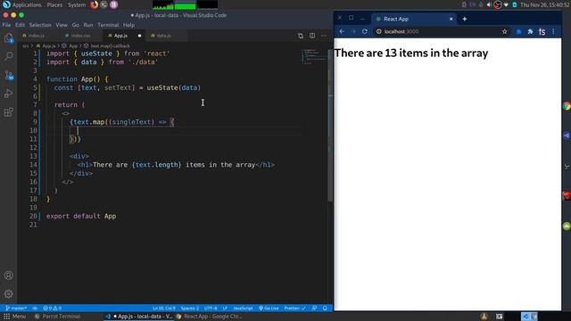Bookmark the page with the star icon

click(x=504, y=32)
